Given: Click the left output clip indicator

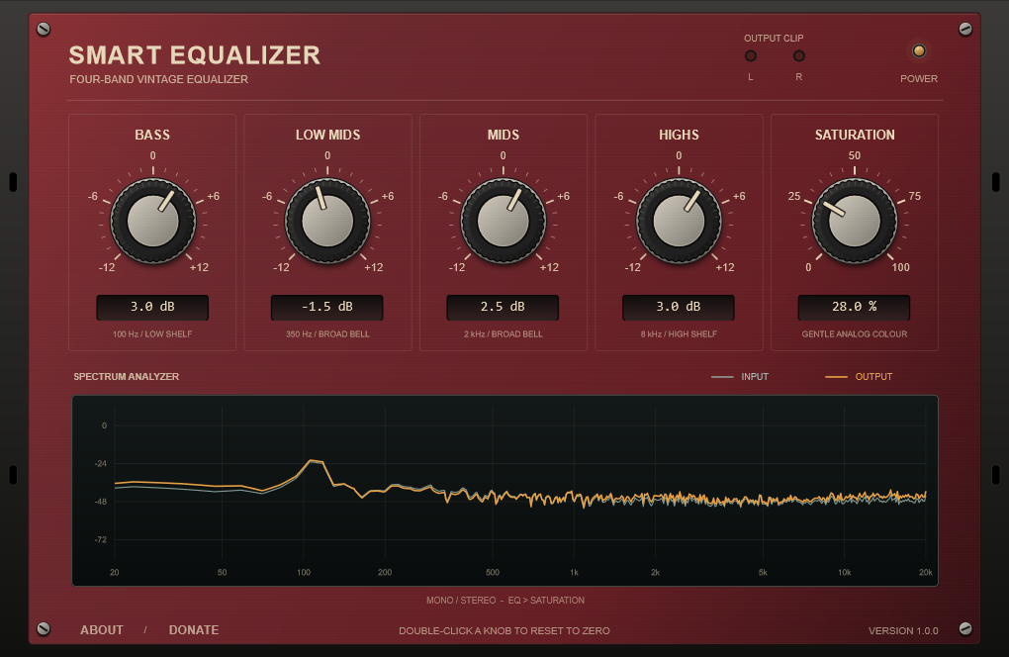Looking at the screenshot, I should (x=750, y=56).
